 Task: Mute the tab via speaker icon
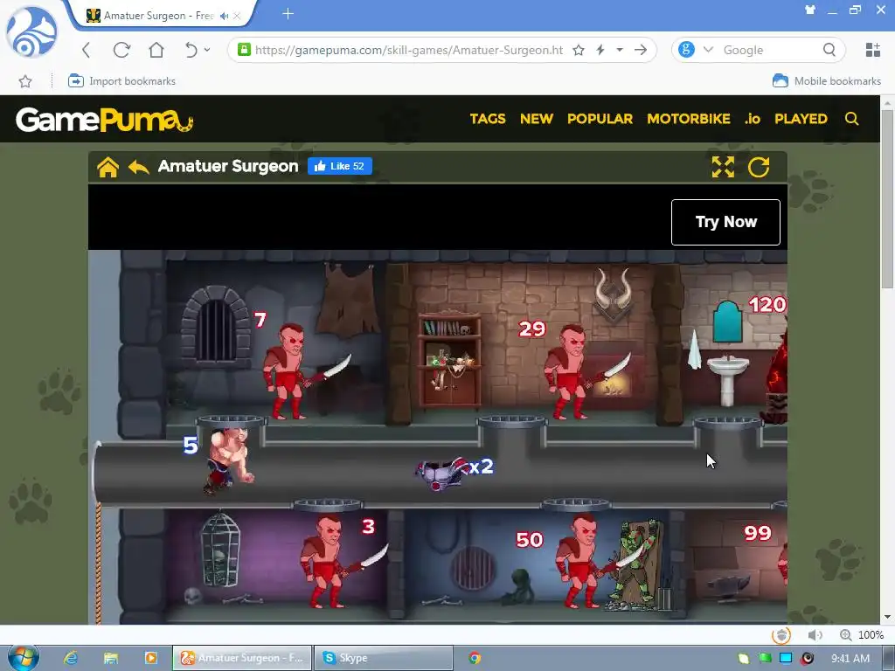225,16
